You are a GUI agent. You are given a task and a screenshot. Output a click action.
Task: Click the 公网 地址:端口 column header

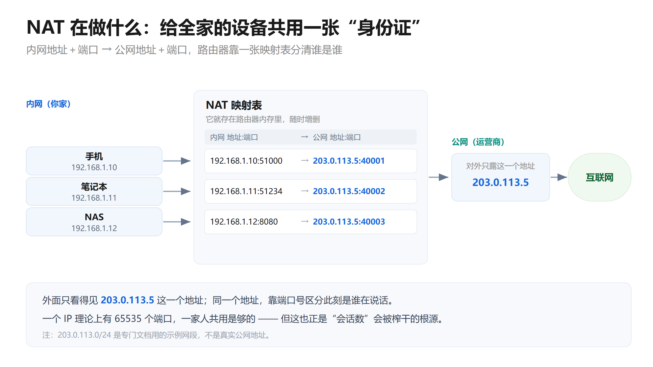(x=337, y=137)
